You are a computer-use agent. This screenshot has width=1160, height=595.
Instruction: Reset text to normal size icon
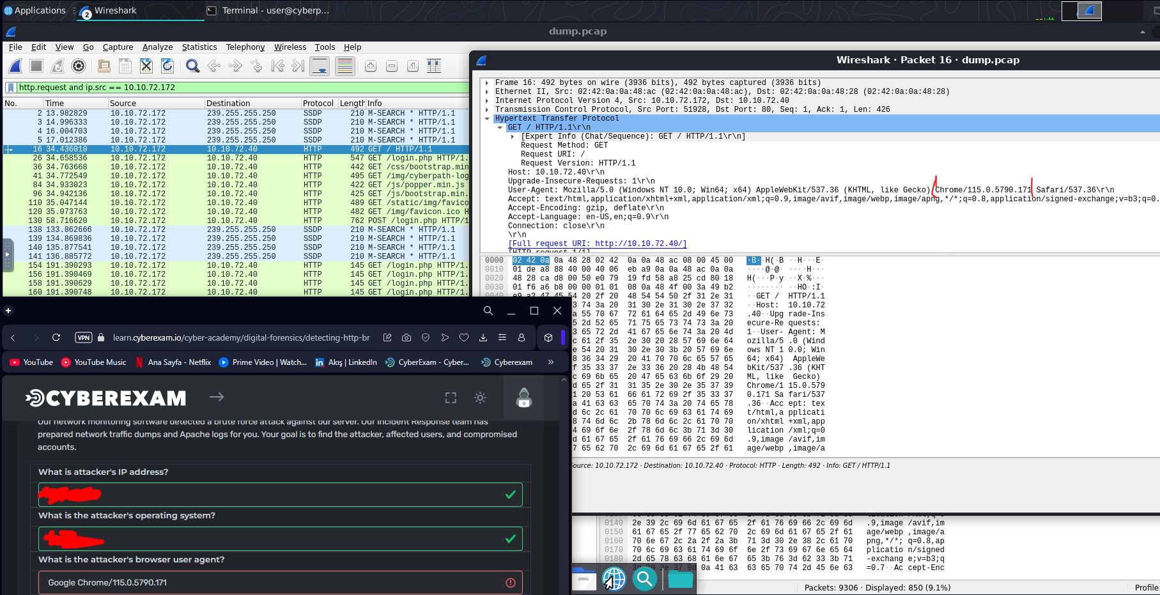click(413, 66)
